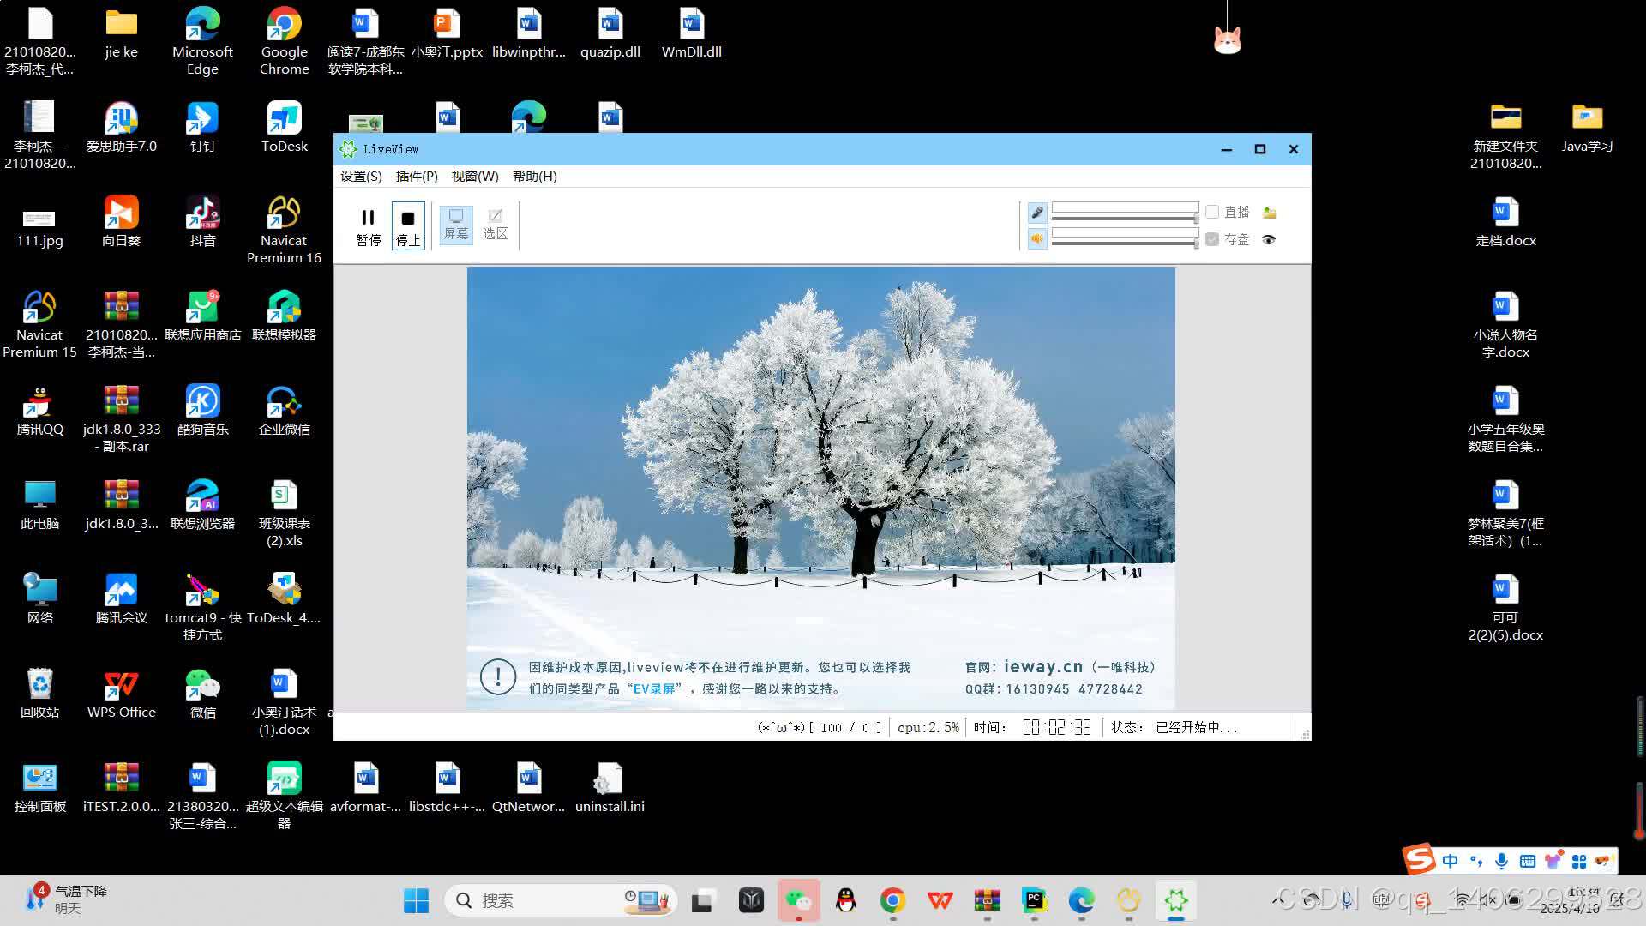Open the WeChat icon in the taskbar

tap(798, 900)
